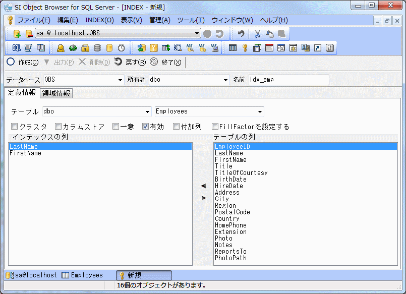Expand the Employees table dropdown

coord(260,112)
